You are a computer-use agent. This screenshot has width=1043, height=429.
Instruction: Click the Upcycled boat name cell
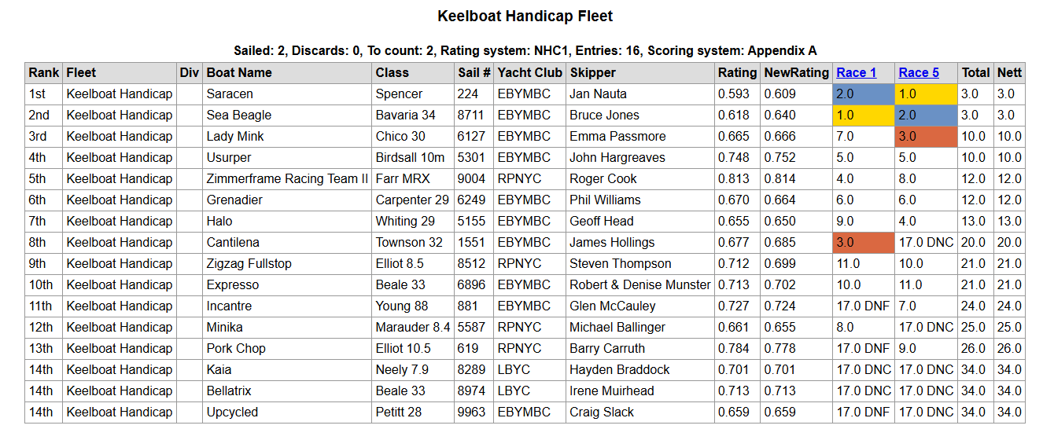tap(232, 412)
